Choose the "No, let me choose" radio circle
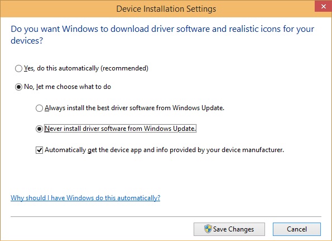 [x=18, y=87]
